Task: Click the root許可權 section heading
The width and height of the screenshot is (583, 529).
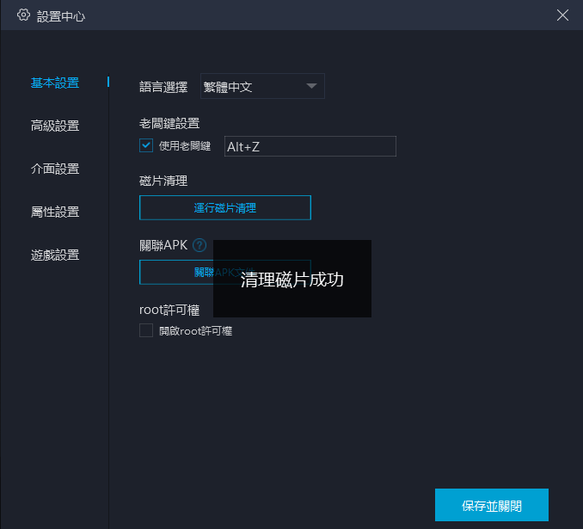Action: click(169, 310)
